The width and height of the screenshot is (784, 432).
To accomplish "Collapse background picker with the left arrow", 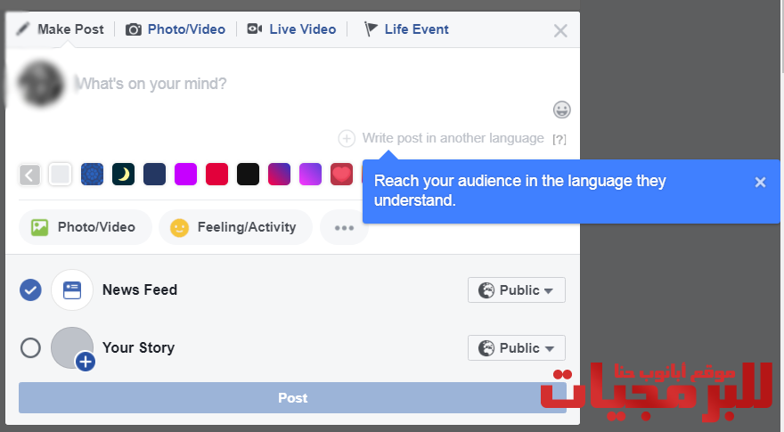I will [29, 175].
